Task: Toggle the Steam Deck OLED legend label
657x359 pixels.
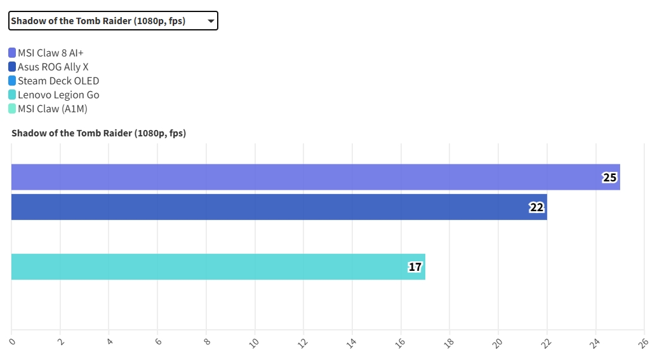Action: click(58, 81)
